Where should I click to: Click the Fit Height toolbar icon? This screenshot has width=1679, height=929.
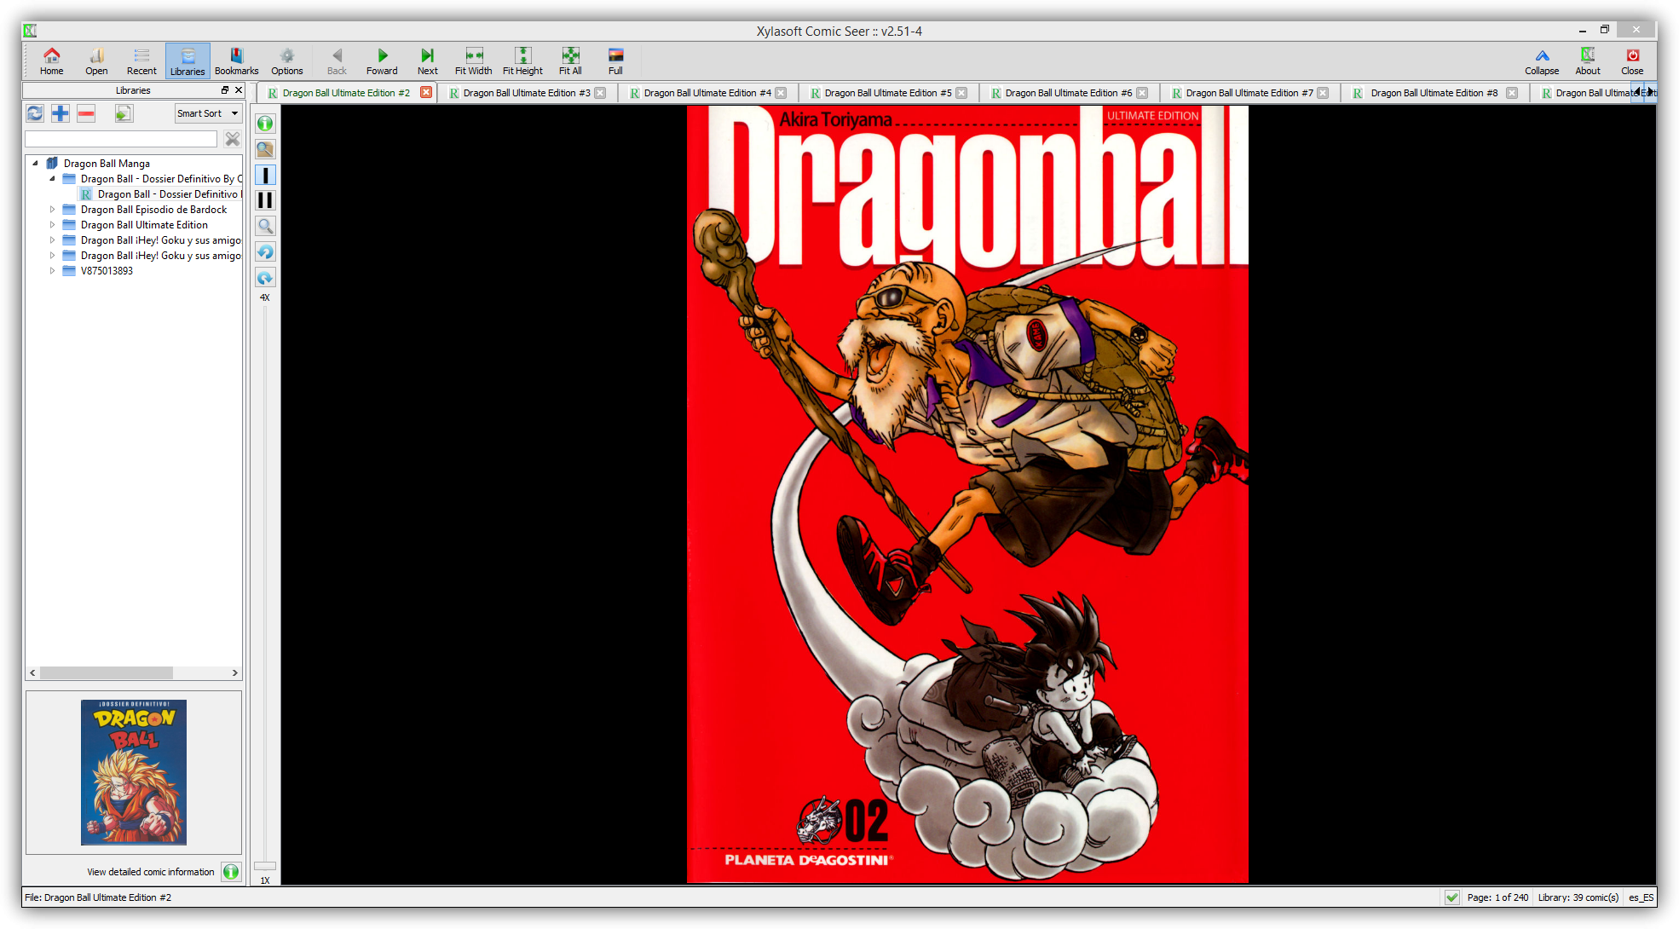(x=522, y=61)
